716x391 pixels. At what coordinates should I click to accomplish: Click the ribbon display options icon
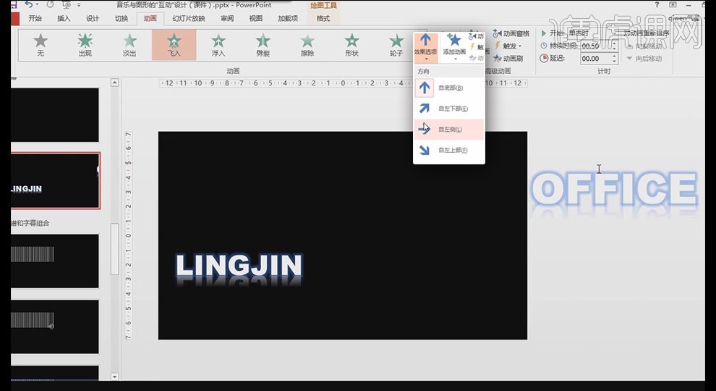[x=673, y=4]
